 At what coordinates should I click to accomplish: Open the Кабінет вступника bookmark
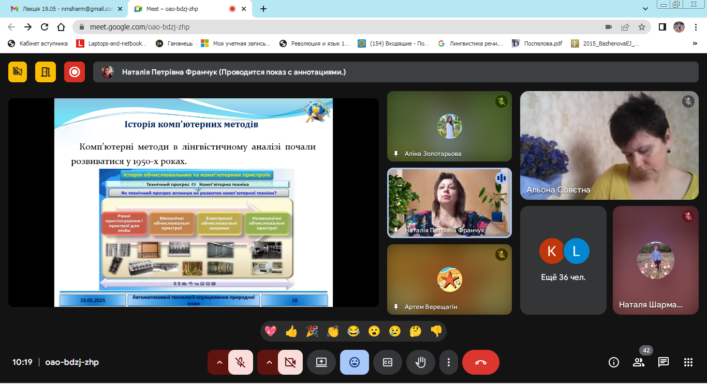pos(38,43)
